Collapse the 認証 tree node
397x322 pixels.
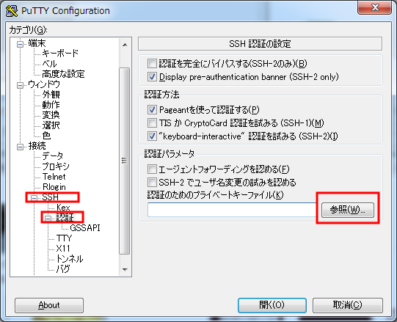pos(48,218)
